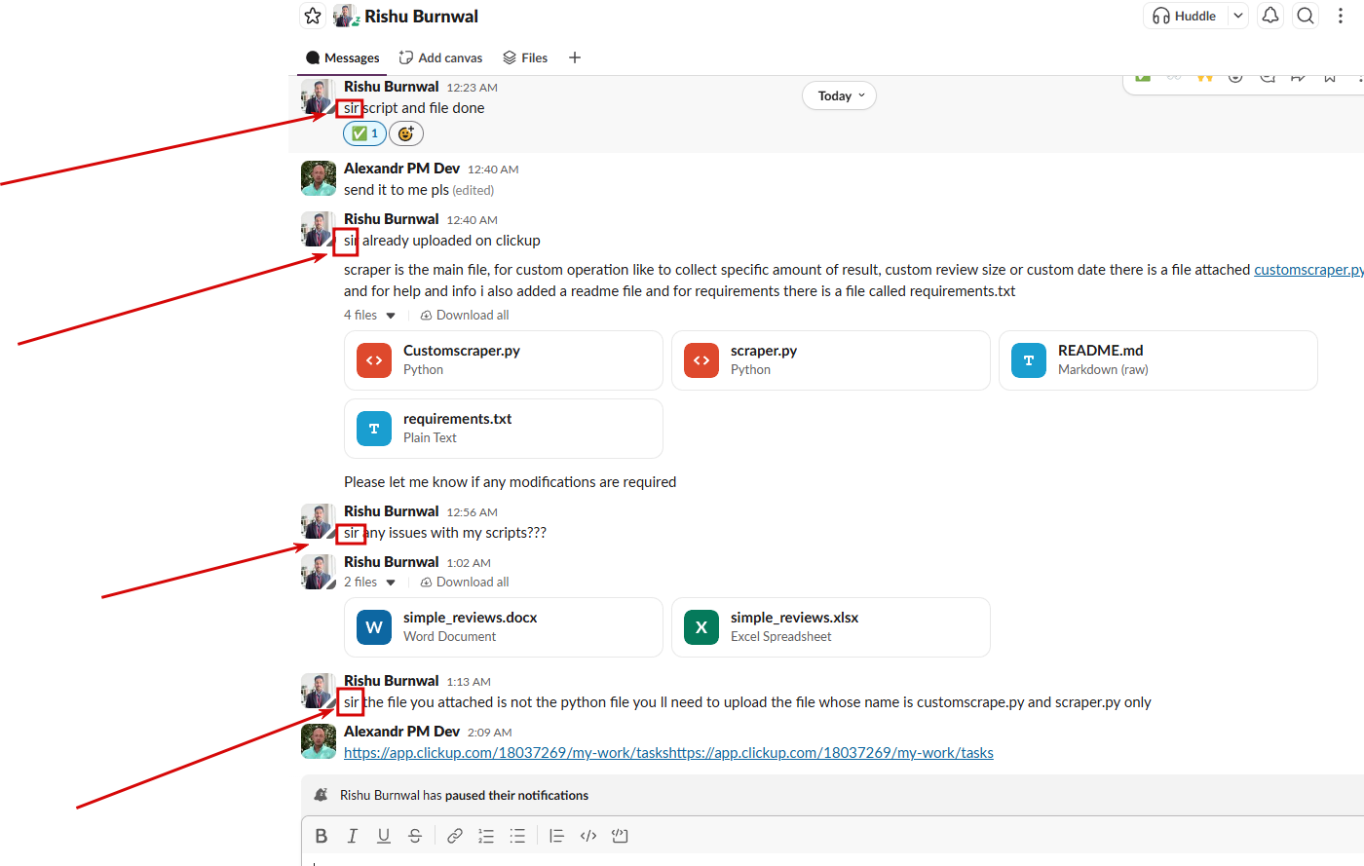Screen dimensions: 1364x866
Task: Click the Customscraper.py Python file icon
Action: (374, 360)
